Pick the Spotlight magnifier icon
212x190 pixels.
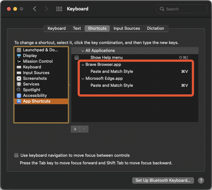[19, 90]
